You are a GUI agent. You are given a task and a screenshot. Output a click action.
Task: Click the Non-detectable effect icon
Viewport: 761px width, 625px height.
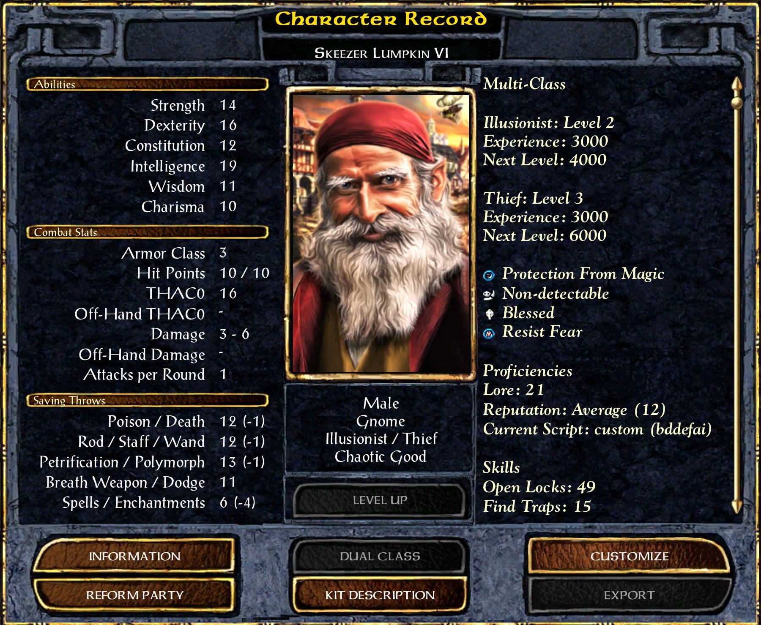[x=489, y=295]
